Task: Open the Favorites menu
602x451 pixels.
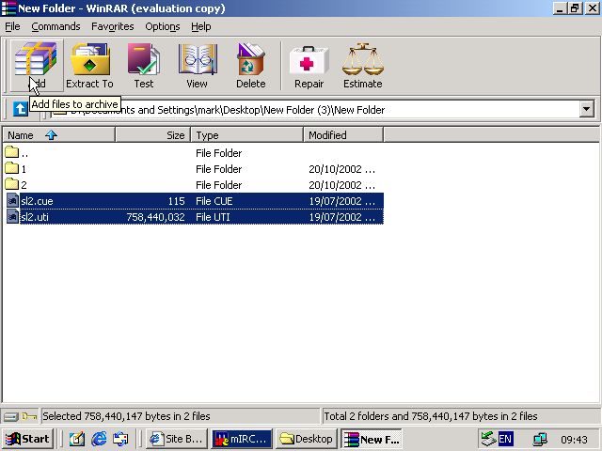Action: (113, 26)
